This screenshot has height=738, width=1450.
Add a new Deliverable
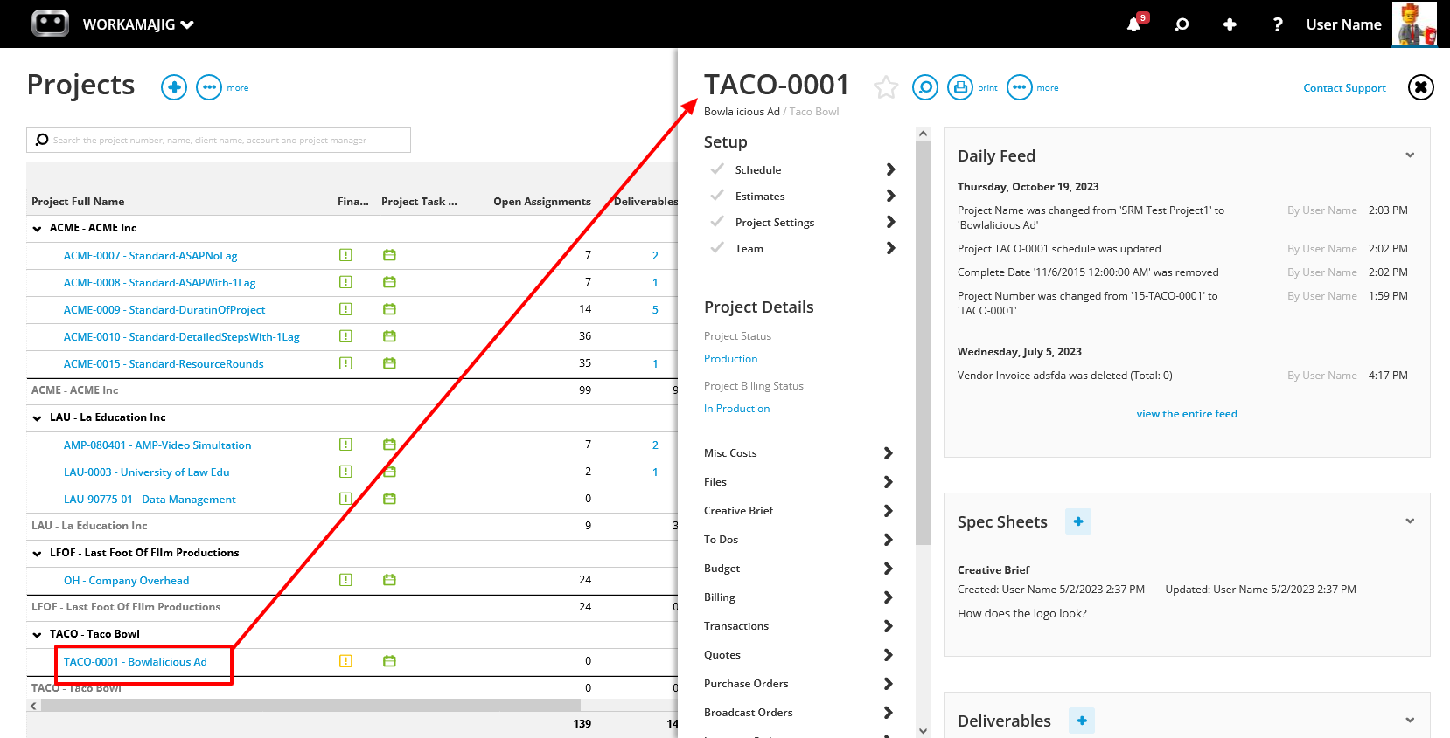(x=1082, y=721)
